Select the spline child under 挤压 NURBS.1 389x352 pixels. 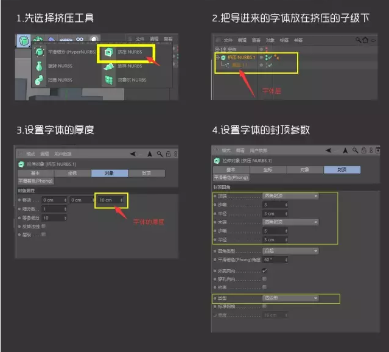239,65
